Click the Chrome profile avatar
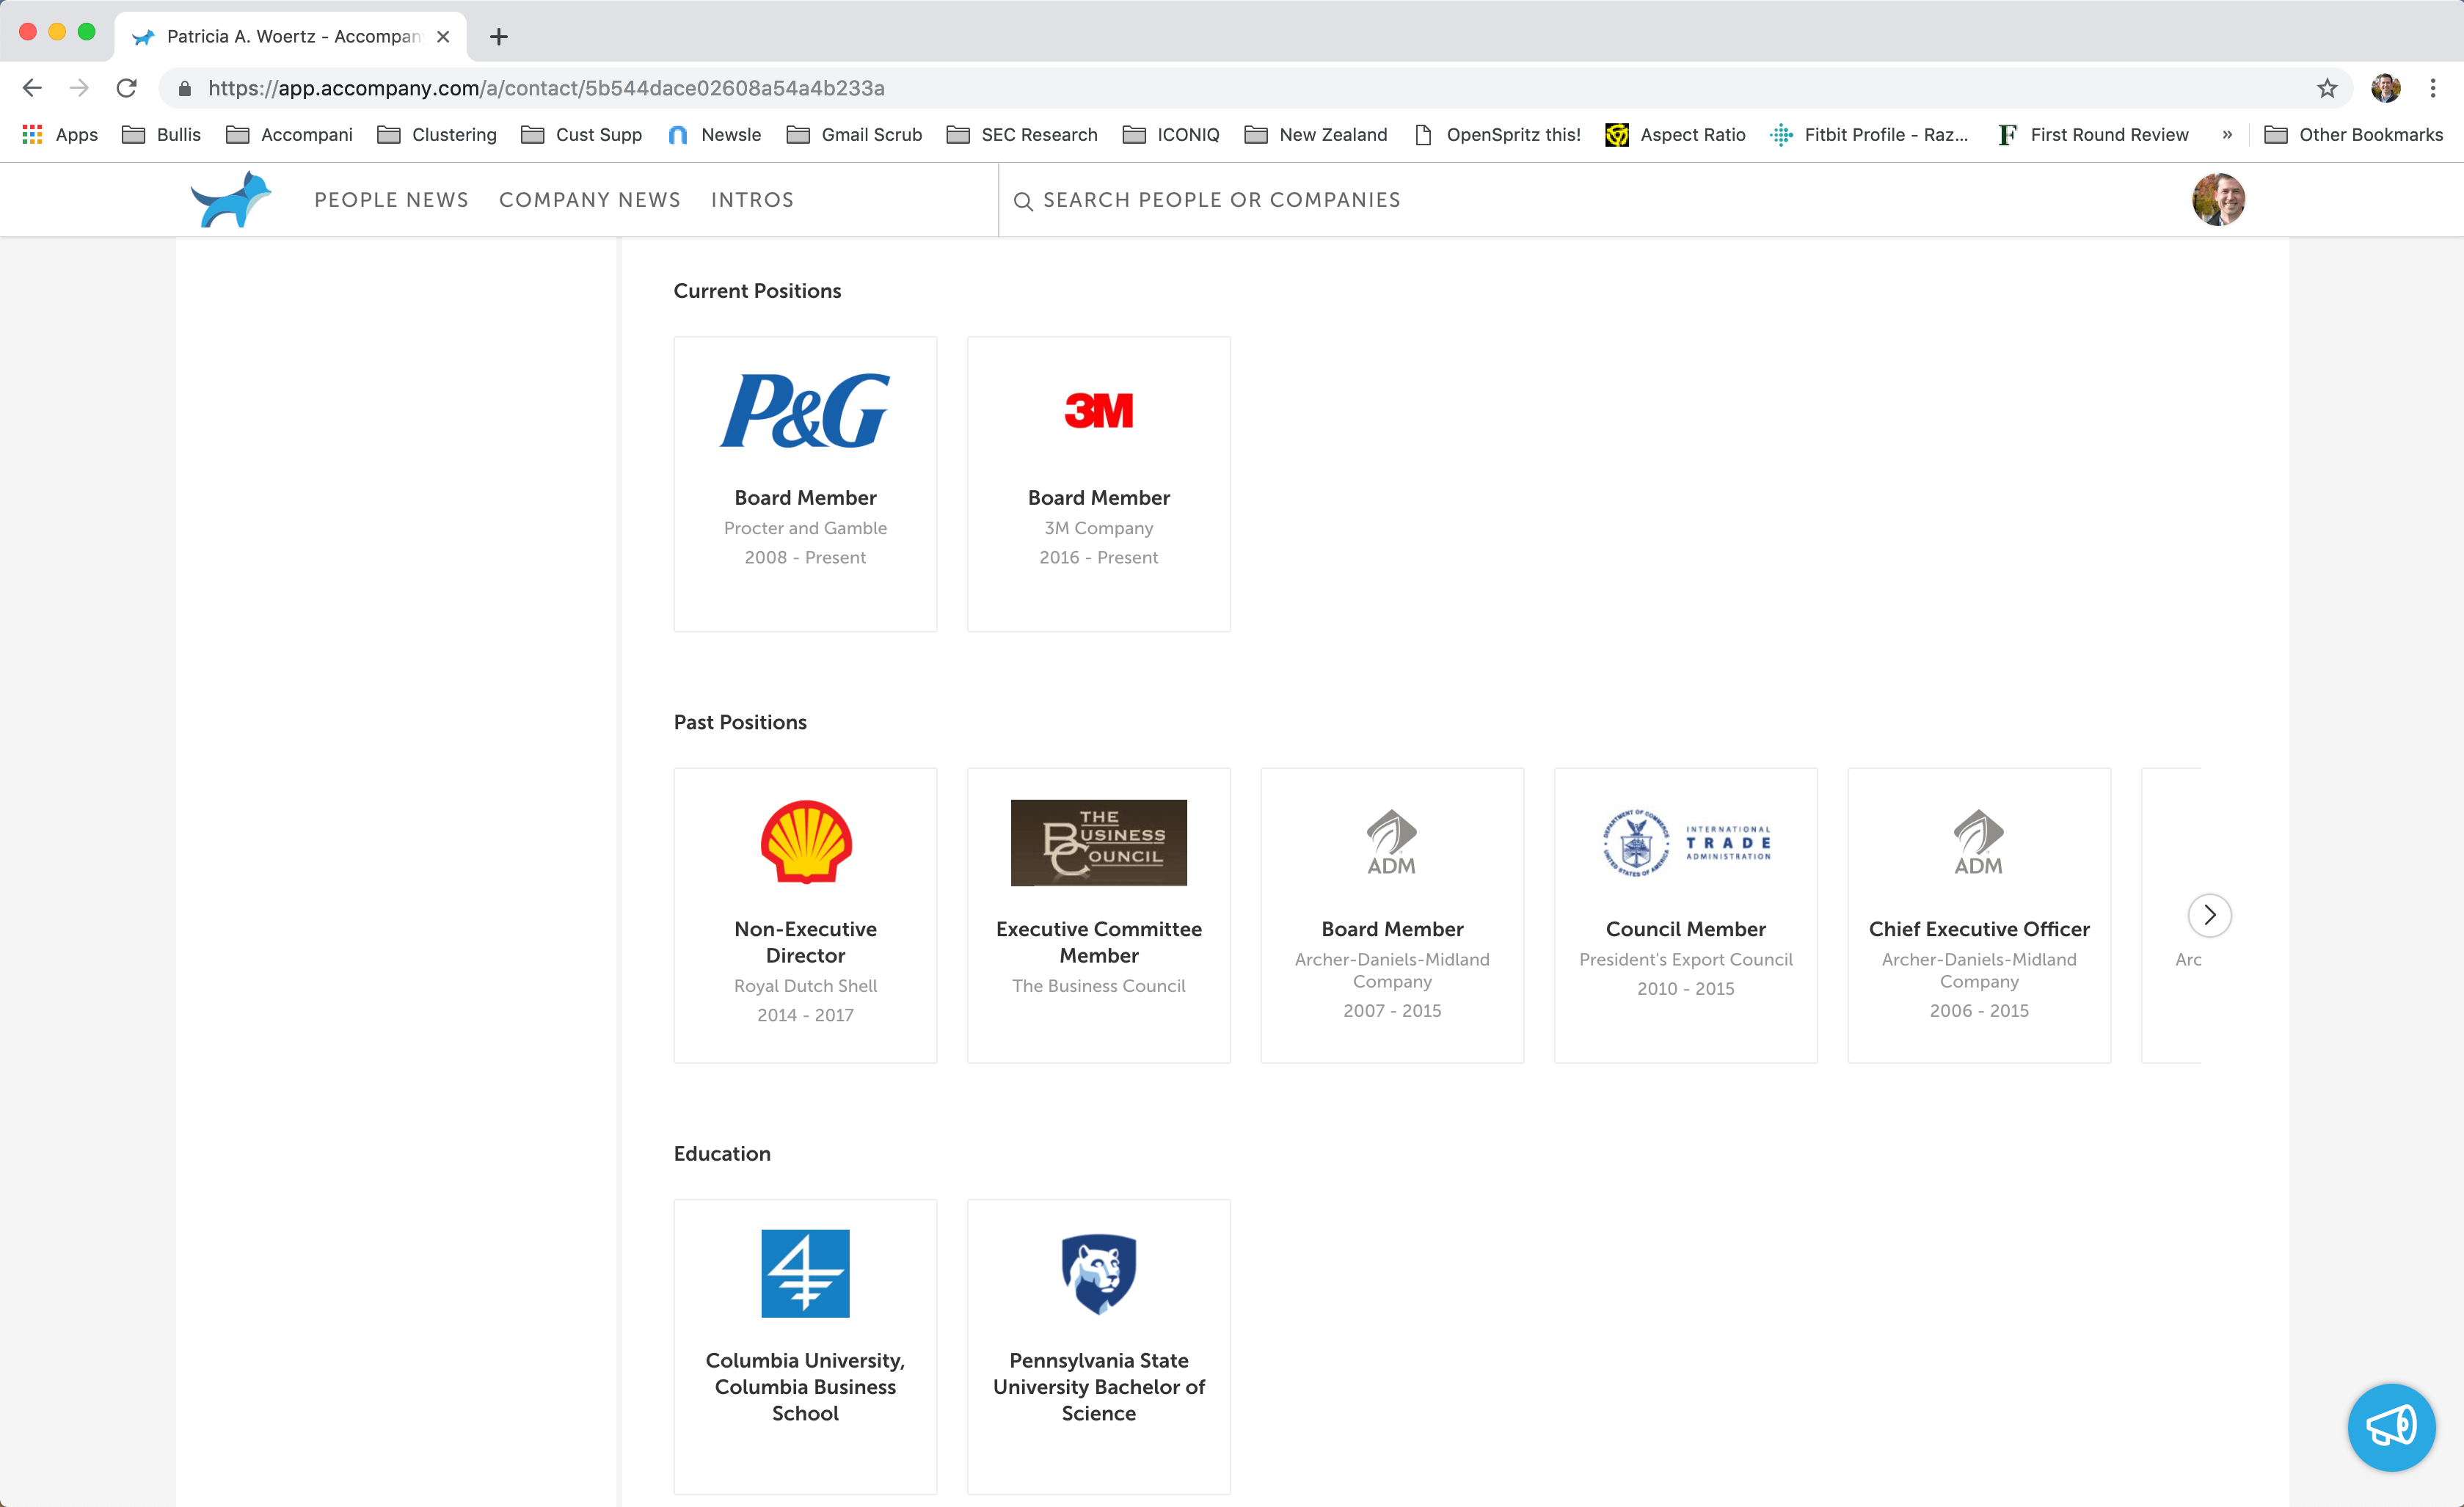Viewport: 2464px width, 1507px height. (x=2385, y=88)
